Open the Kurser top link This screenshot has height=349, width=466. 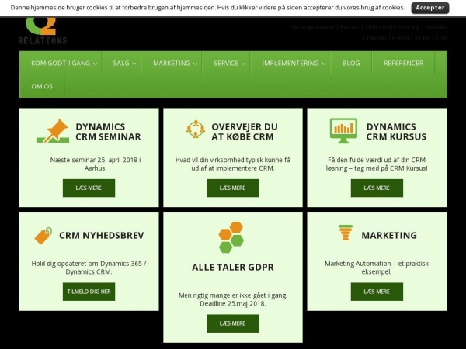[349, 27]
